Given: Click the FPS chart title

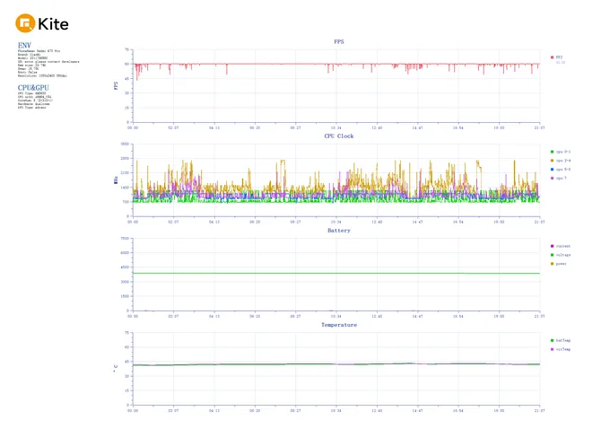Looking at the screenshot, I should (x=338, y=41).
